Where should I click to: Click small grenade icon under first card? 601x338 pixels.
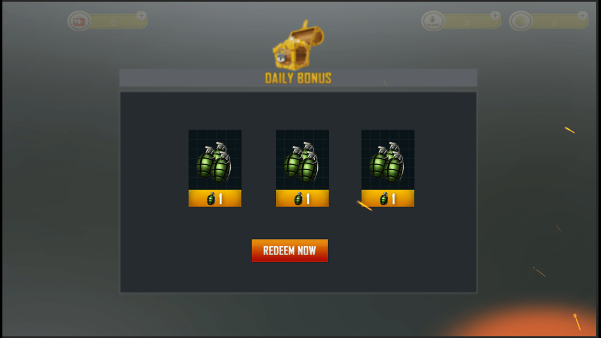click(211, 199)
